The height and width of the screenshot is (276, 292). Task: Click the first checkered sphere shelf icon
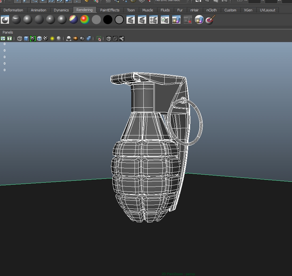point(5,20)
